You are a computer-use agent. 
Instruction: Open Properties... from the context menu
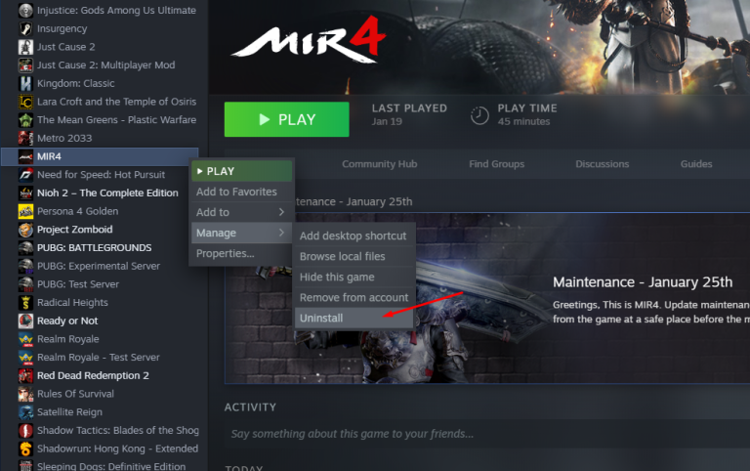click(x=242, y=254)
